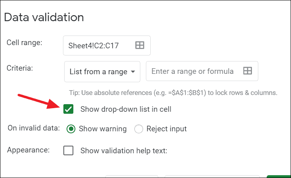
Task: Click the grid icon in Cell range field
Action: [x=140, y=45]
